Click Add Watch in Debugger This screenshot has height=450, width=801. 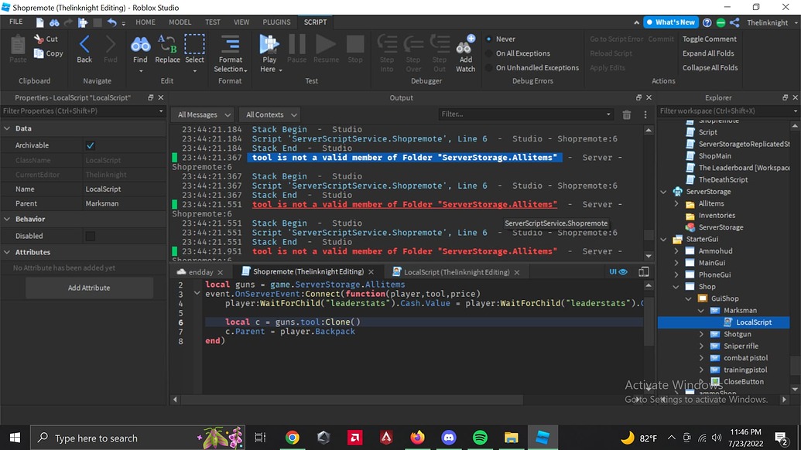pyautogui.click(x=465, y=53)
